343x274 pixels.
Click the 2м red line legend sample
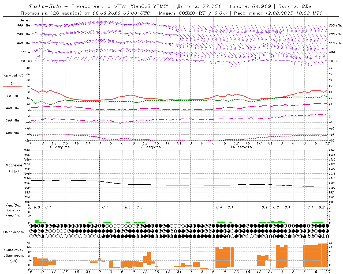pos(12,87)
